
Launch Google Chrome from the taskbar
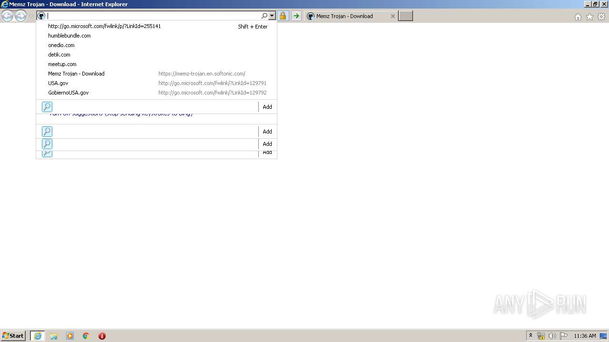86,336
